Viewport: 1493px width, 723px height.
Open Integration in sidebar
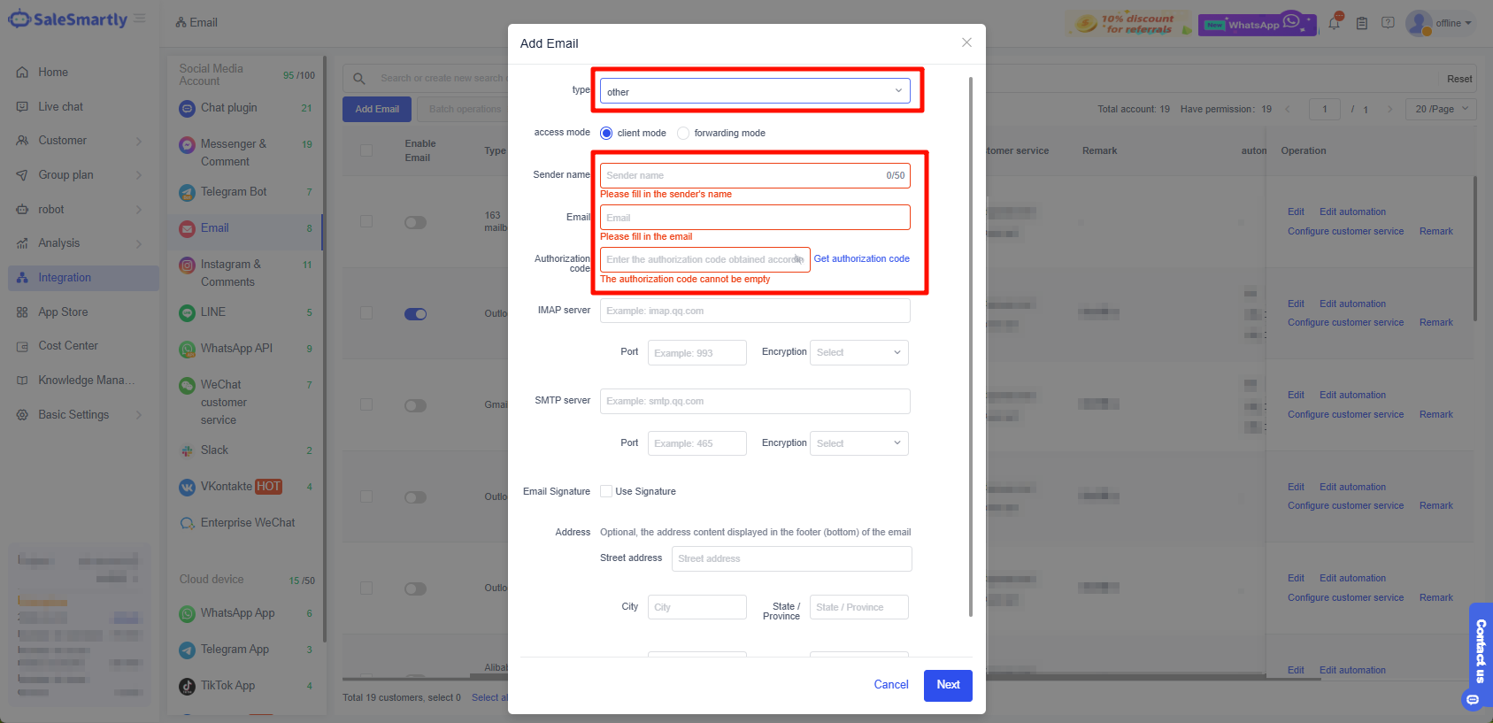84,278
